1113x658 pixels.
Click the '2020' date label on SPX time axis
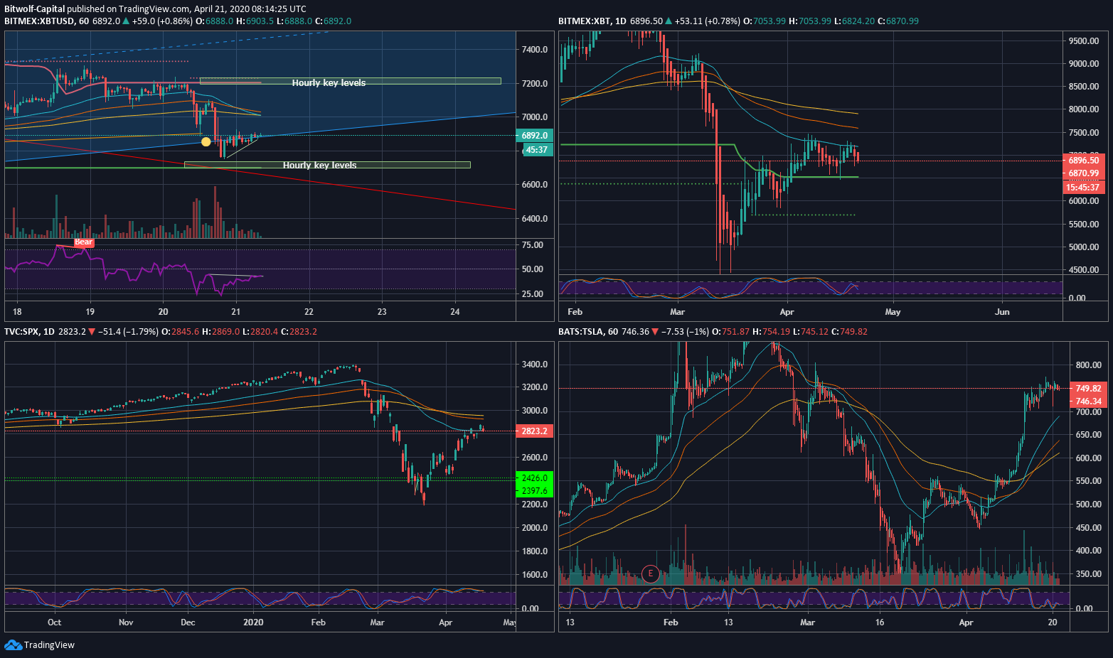[253, 622]
